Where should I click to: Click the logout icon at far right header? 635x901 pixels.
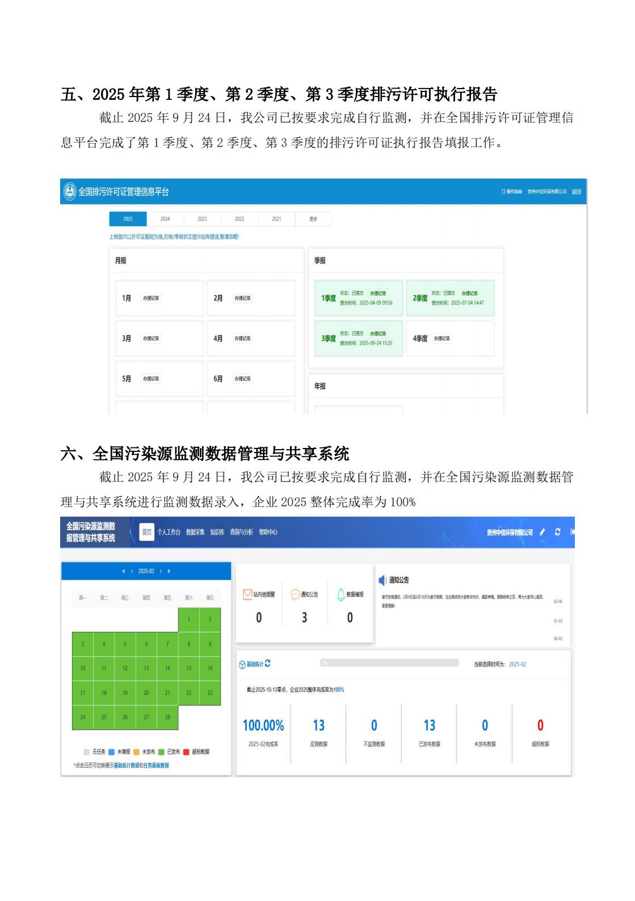point(572,532)
